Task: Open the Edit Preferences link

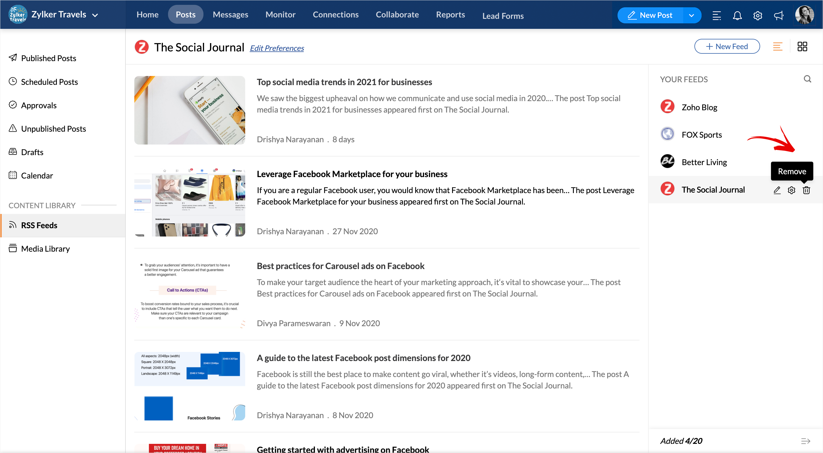Action: pyautogui.click(x=277, y=48)
